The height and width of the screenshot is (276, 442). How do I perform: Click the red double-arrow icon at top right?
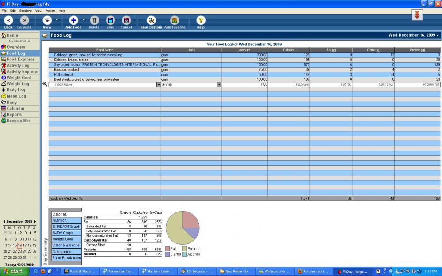click(x=417, y=15)
